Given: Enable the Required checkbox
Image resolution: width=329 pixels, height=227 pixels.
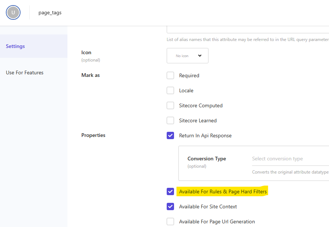Looking at the screenshot, I should [x=170, y=75].
